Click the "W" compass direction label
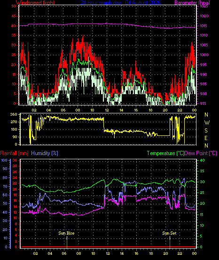The image size is (219, 260). pos(207,123)
